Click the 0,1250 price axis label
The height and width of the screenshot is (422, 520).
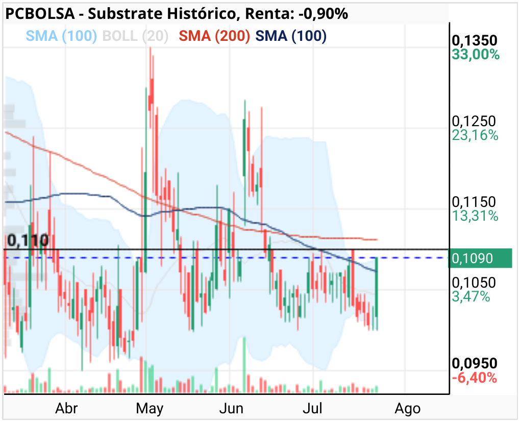pyautogui.click(x=474, y=121)
